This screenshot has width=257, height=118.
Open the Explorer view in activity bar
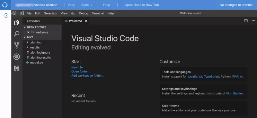coord(17,22)
